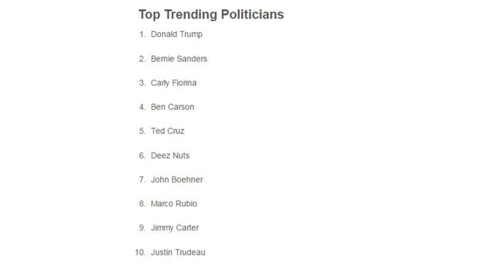
Task: Click on Ben Carson
Action: pos(172,107)
